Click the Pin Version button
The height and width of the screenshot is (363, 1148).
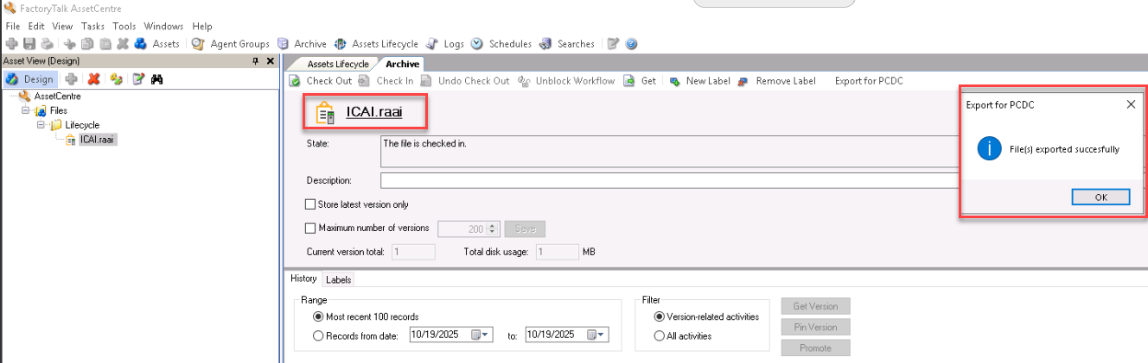(x=816, y=327)
